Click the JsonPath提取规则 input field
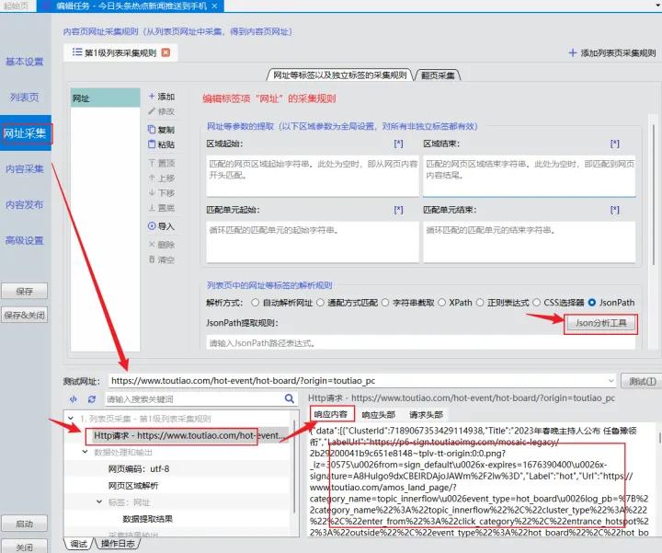Image resolution: width=662 pixels, height=553 pixels. (420, 342)
